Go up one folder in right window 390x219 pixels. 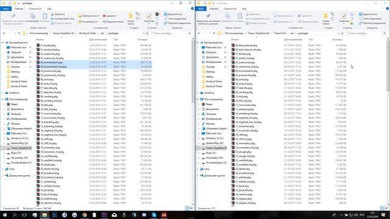coord(214,33)
